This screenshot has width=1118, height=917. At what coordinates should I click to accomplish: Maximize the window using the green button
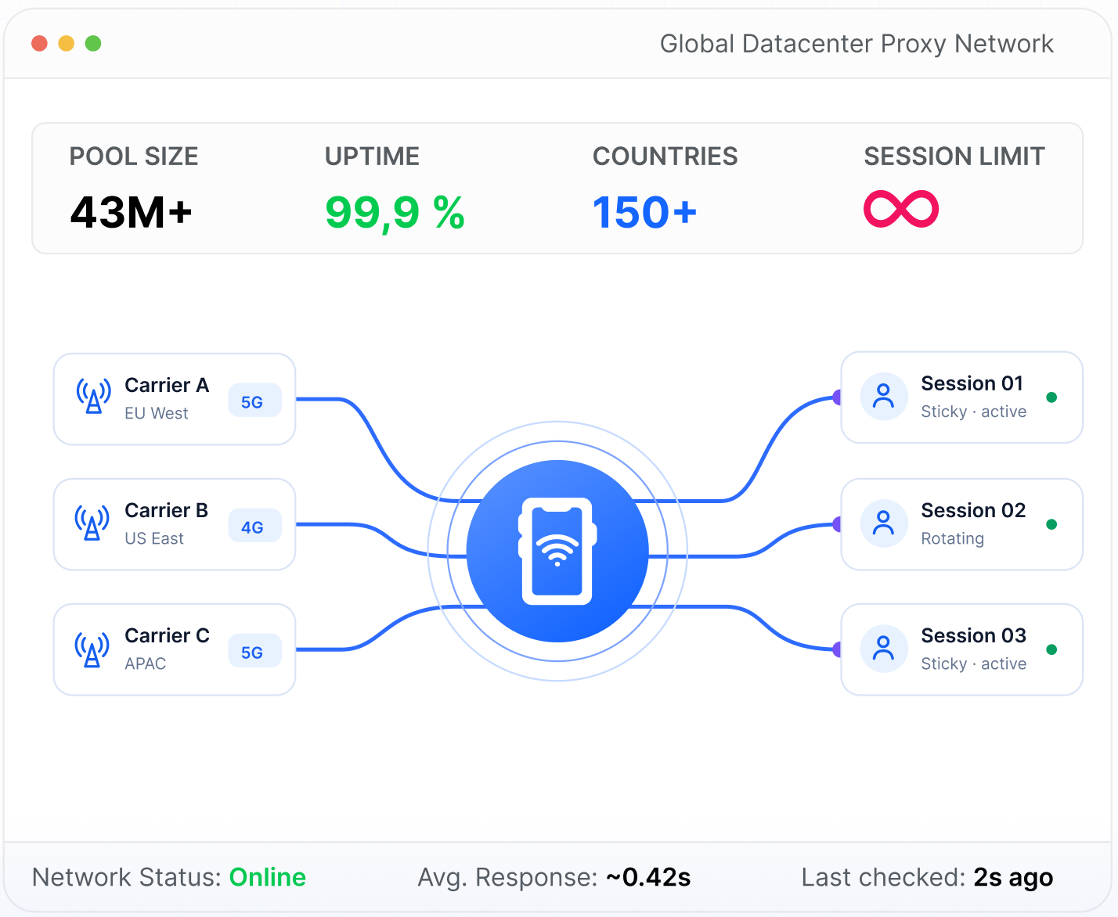point(93,43)
